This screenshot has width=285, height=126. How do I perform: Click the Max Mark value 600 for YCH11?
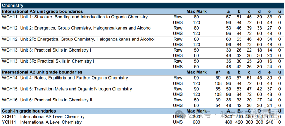pos(197,122)
